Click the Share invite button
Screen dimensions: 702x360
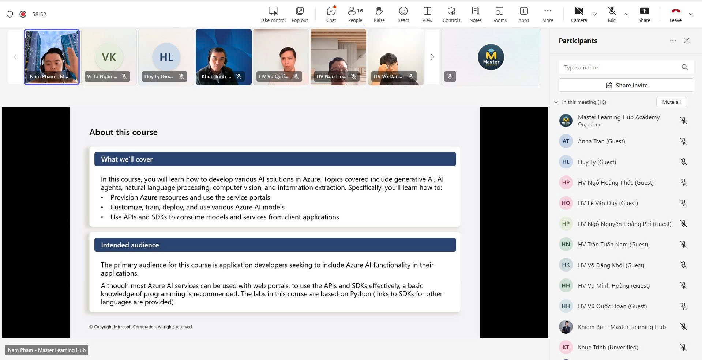[x=626, y=85]
